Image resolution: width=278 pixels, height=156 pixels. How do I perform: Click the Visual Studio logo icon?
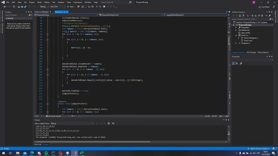tap(3, 2)
